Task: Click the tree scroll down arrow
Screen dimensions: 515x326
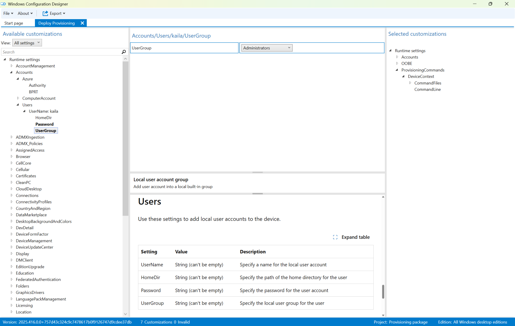Action: [125, 314]
